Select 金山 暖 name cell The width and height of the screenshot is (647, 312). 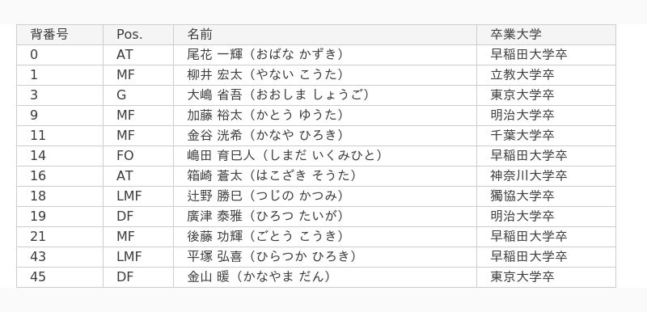[x=325, y=277]
